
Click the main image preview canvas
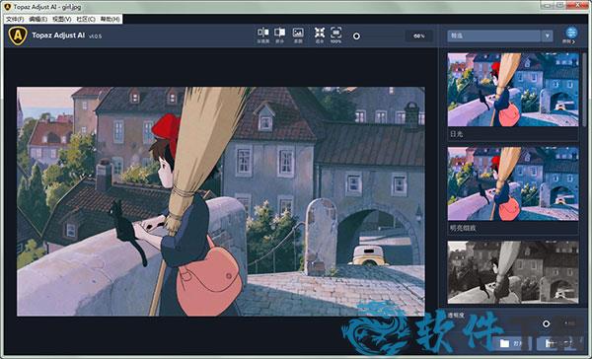[x=220, y=201]
